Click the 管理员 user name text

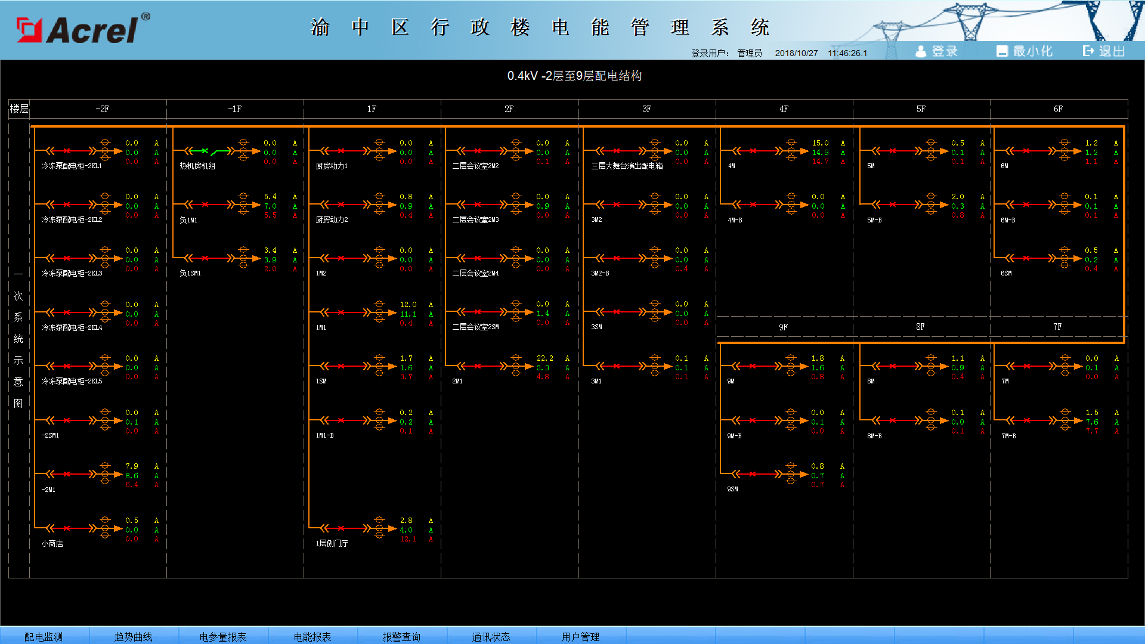point(749,54)
